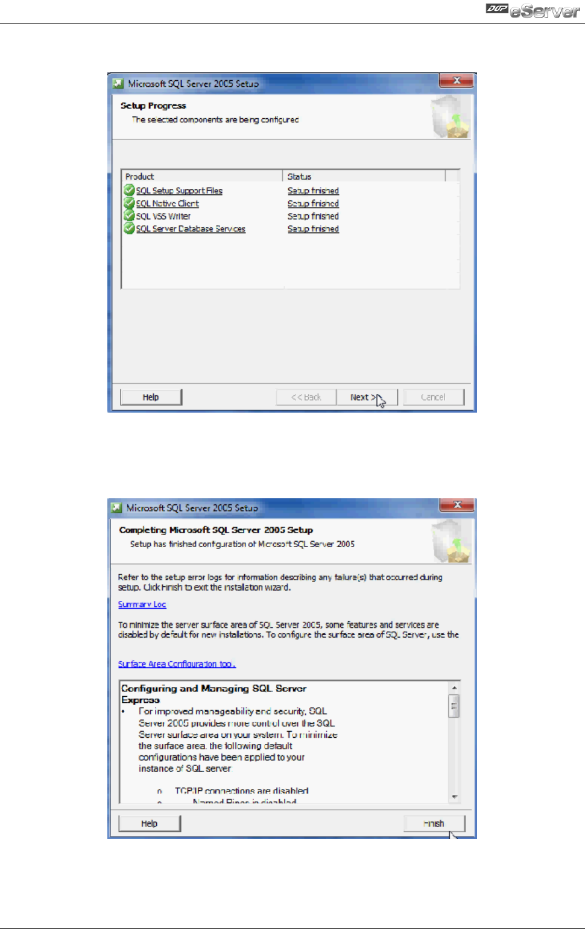Click the 'TCP/IP connections are disabled' line

[241, 790]
